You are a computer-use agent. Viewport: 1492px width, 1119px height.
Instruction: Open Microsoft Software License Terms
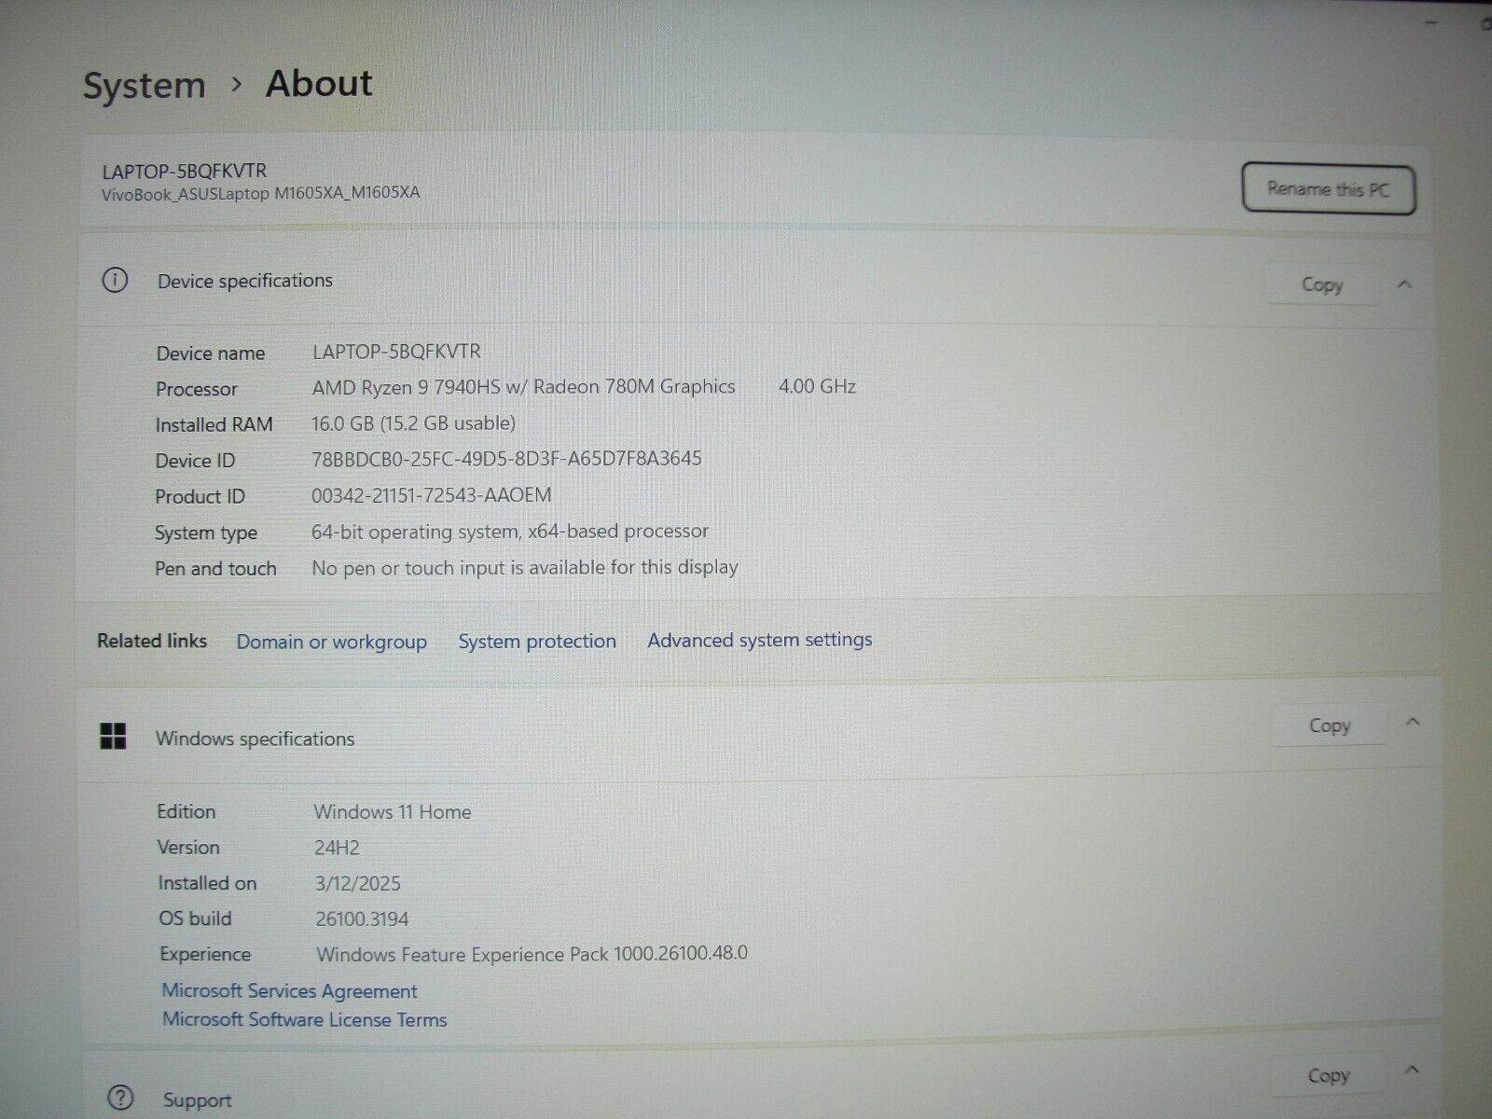pyautogui.click(x=304, y=1019)
